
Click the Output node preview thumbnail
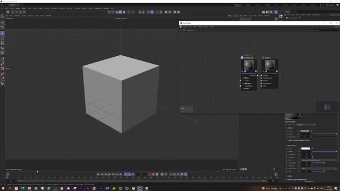tap(270, 65)
